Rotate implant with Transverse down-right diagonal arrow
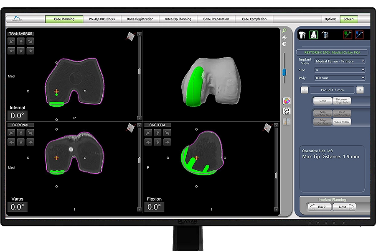The height and width of the screenshot is (251, 381). pos(30,41)
